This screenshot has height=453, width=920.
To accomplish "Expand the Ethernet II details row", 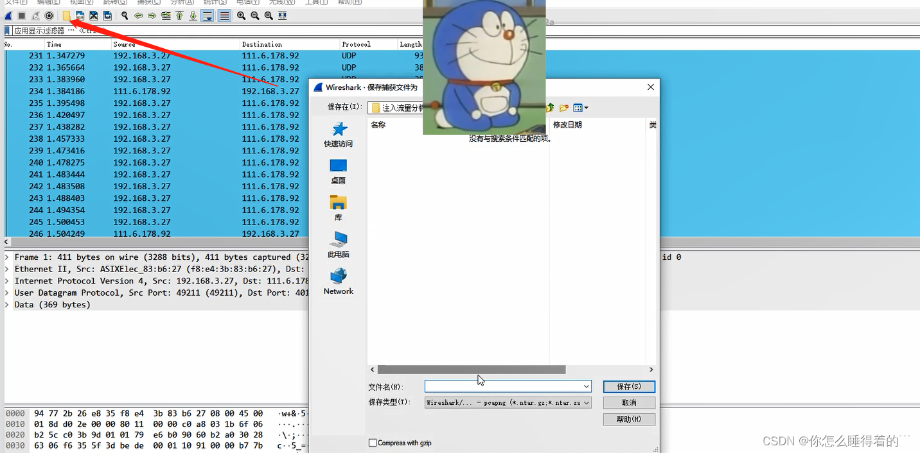I will pos(7,269).
